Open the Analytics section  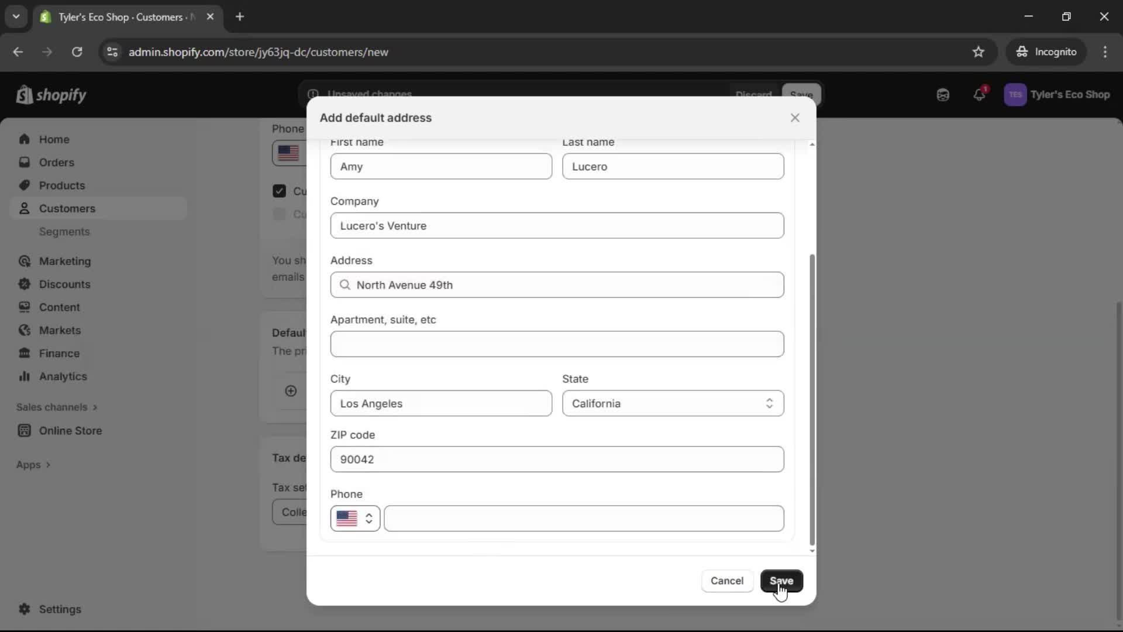point(62,377)
